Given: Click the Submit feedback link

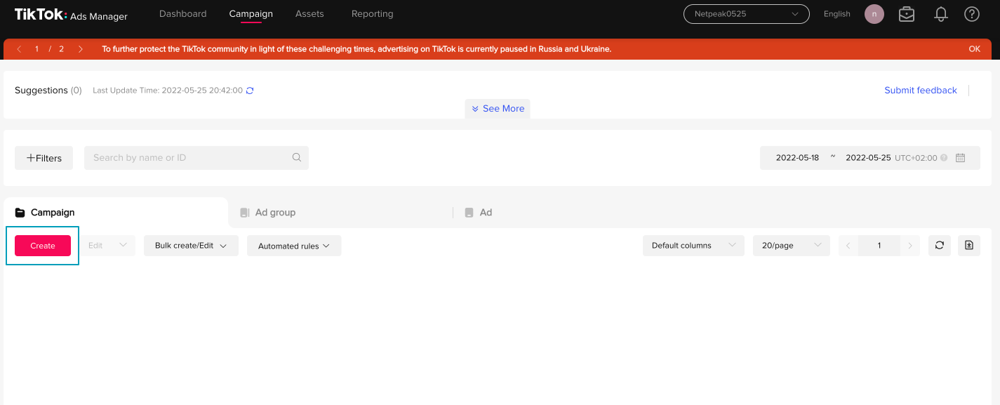Looking at the screenshot, I should click(921, 91).
